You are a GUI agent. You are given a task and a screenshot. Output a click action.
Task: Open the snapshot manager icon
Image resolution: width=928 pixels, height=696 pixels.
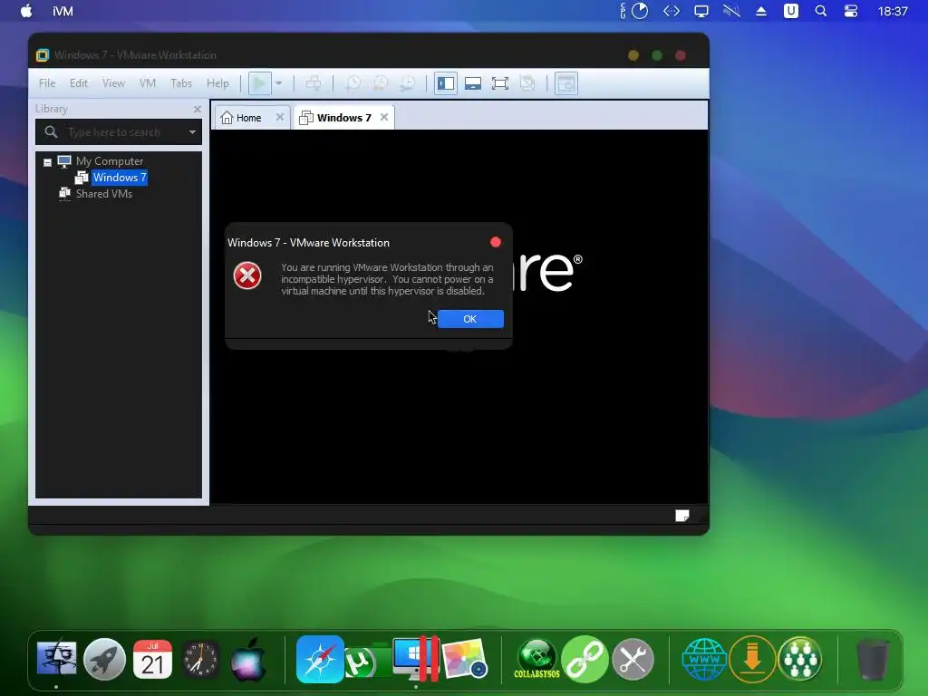407,83
